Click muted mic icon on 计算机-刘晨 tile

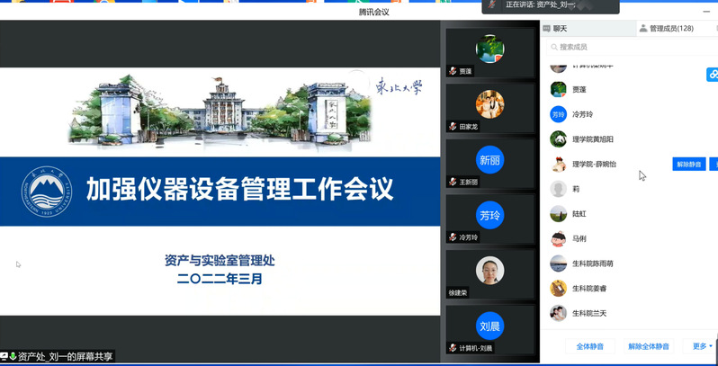tap(453, 348)
